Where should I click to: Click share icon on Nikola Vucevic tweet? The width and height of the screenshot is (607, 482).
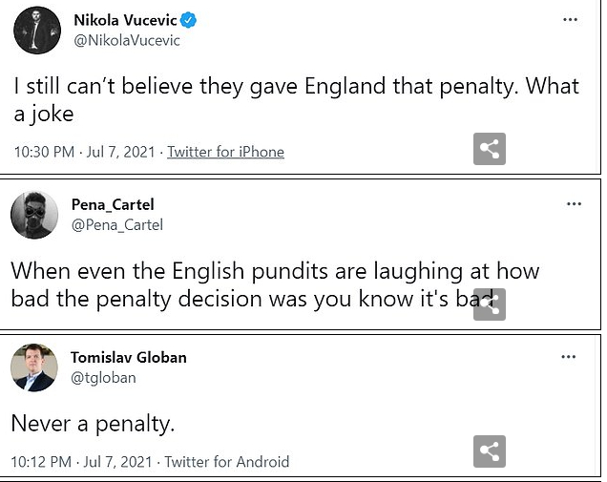[x=489, y=149]
